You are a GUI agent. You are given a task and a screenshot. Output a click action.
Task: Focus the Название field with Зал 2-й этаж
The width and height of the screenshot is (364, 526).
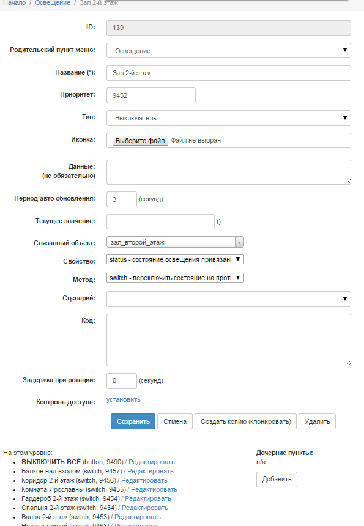pyautogui.click(x=228, y=73)
